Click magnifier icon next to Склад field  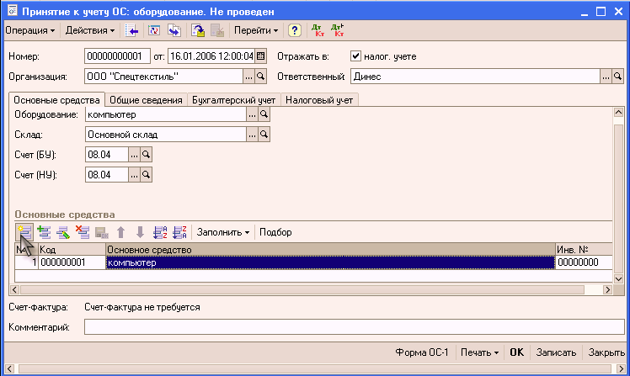click(263, 134)
